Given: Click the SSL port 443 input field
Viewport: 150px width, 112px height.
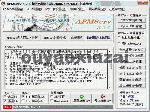Looking at the screenshot, I should [16, 101].
